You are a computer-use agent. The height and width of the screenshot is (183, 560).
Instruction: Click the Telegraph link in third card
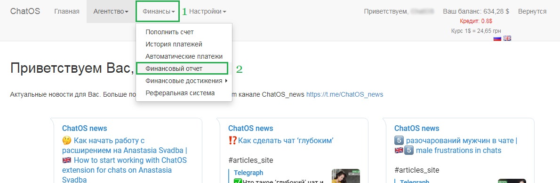(x=414, y=181)
